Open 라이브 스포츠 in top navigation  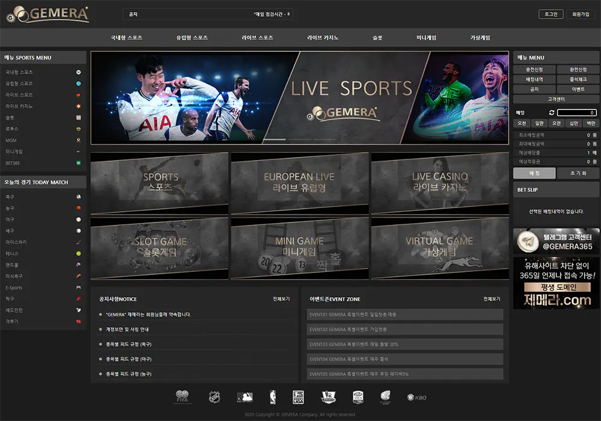click(257, 37)
